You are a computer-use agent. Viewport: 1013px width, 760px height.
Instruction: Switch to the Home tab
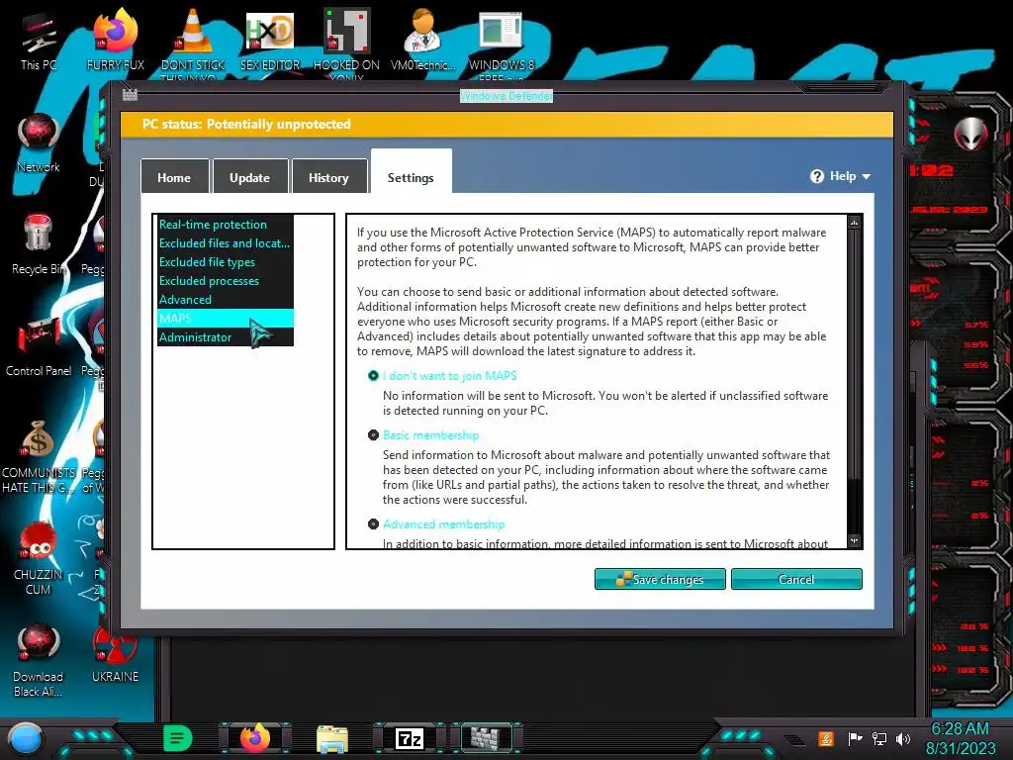pyautogui.click(x=174, y=176)
